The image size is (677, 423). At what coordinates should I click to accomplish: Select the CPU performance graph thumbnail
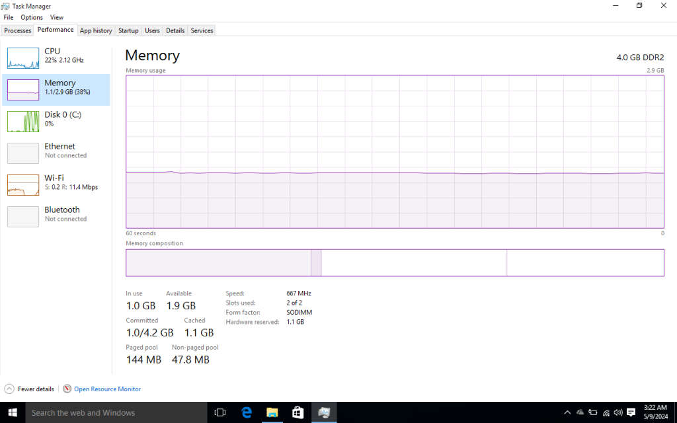tap(23, 58)
